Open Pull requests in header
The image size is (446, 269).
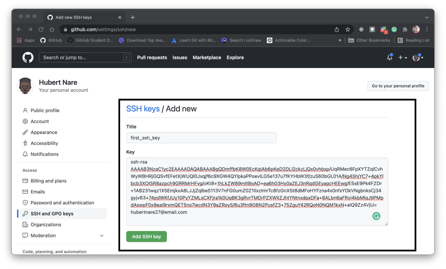152,57
